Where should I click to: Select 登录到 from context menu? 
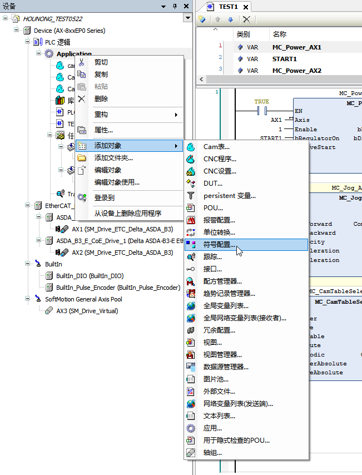(x=105, y=197)
